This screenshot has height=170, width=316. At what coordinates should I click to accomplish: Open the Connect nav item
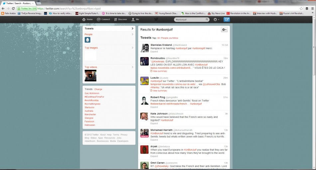click(x=103, y=20)
